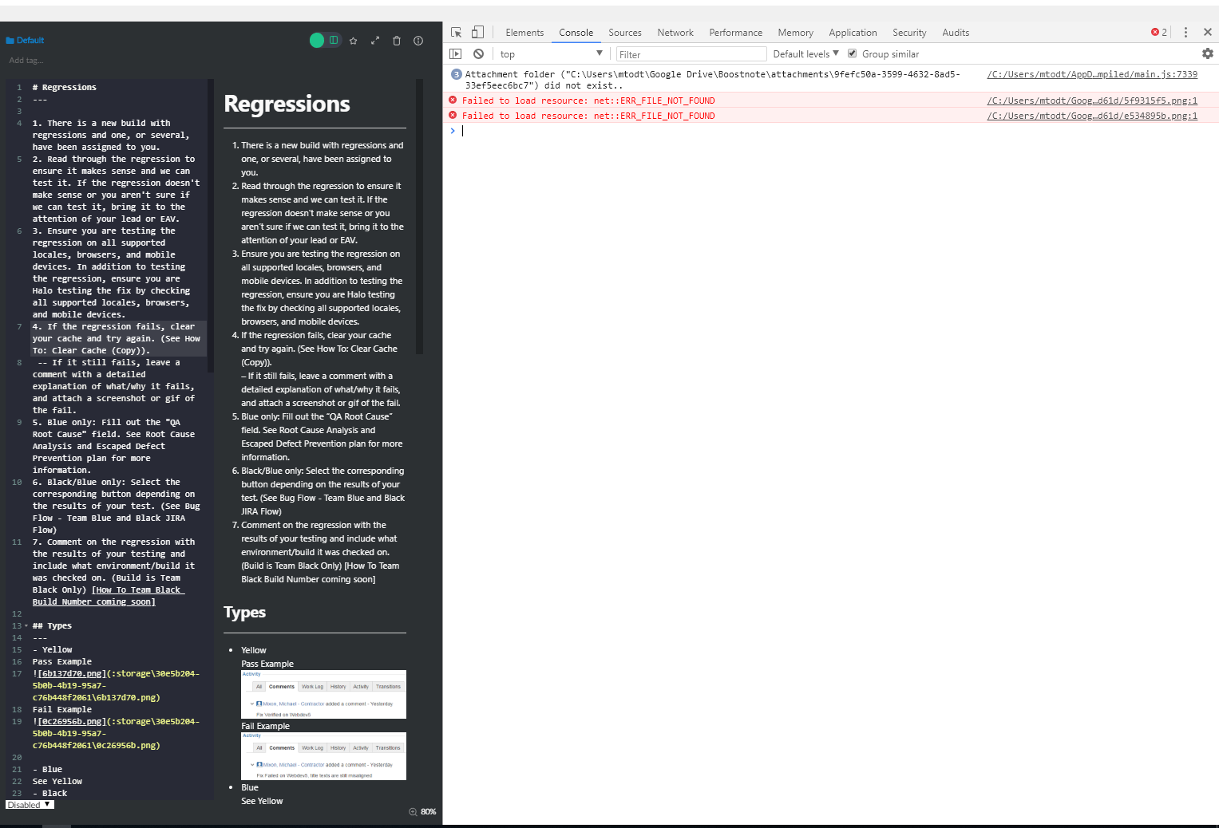
Task: Uncheck the Group similar checkbox
Action: click(x=851, y=53)
